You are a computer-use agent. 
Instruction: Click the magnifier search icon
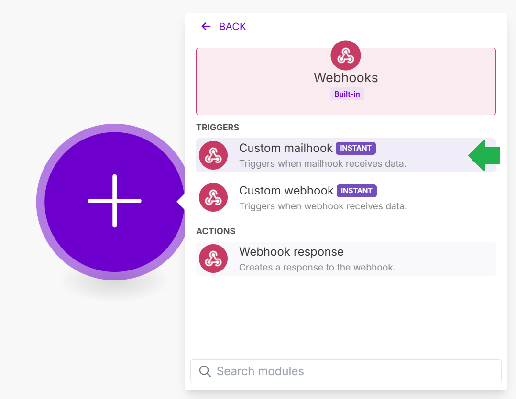pyautogui.click(x=205, y=371)
